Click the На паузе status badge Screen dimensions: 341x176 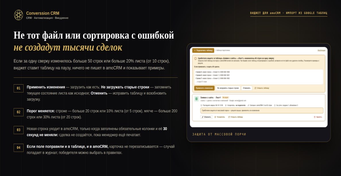click(225, 98)
